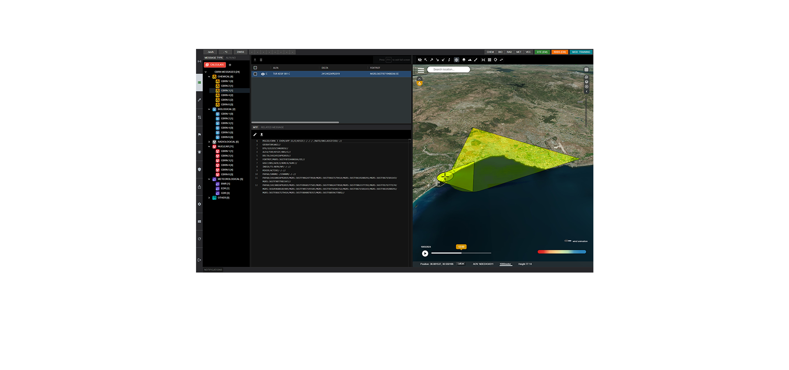Toggle the wind animation switch
Image resolution: width=789 pixels, height=370 pixels.
[568, 241]
